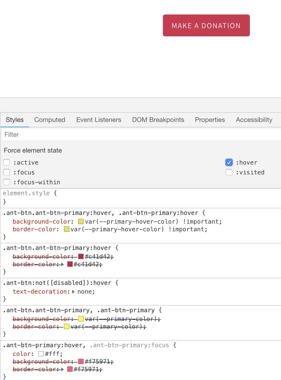Toggle the :focus-within state checkbox

7,182
